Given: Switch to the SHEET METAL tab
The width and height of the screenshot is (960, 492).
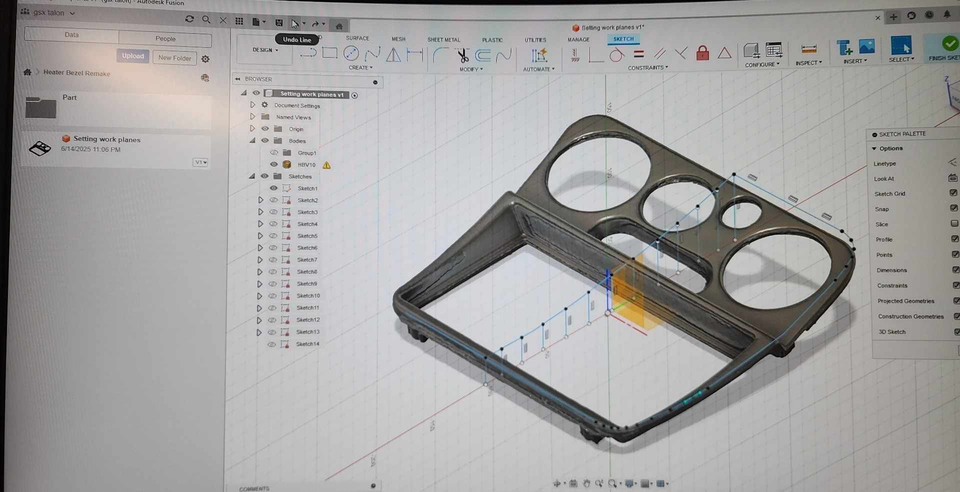Looking at the screenshot, I should [443, 39].
